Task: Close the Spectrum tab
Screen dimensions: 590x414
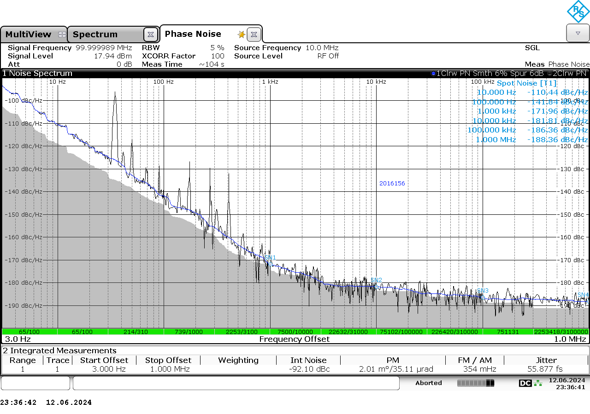Action: click(x=151, y=34)
